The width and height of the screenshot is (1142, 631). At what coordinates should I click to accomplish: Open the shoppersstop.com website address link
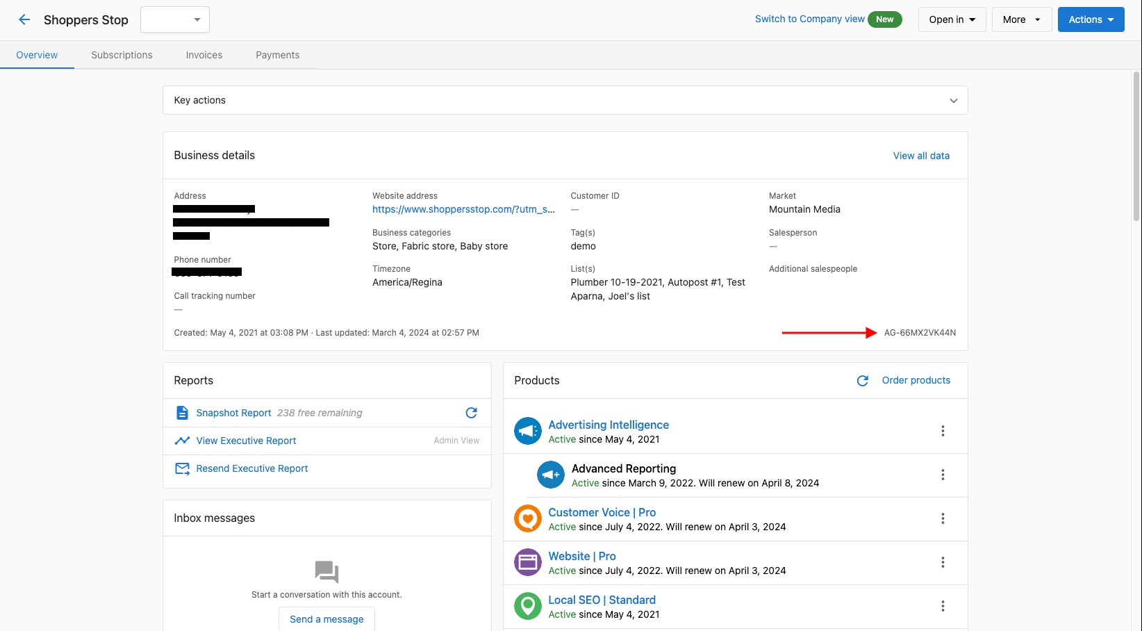click(x=463, y=209)
